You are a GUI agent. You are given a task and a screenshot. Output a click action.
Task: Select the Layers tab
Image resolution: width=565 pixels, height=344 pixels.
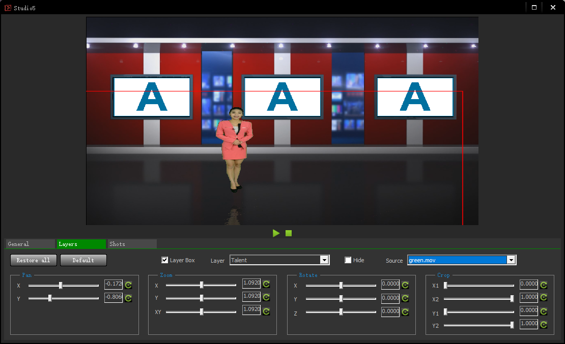[x=81, y=244]
